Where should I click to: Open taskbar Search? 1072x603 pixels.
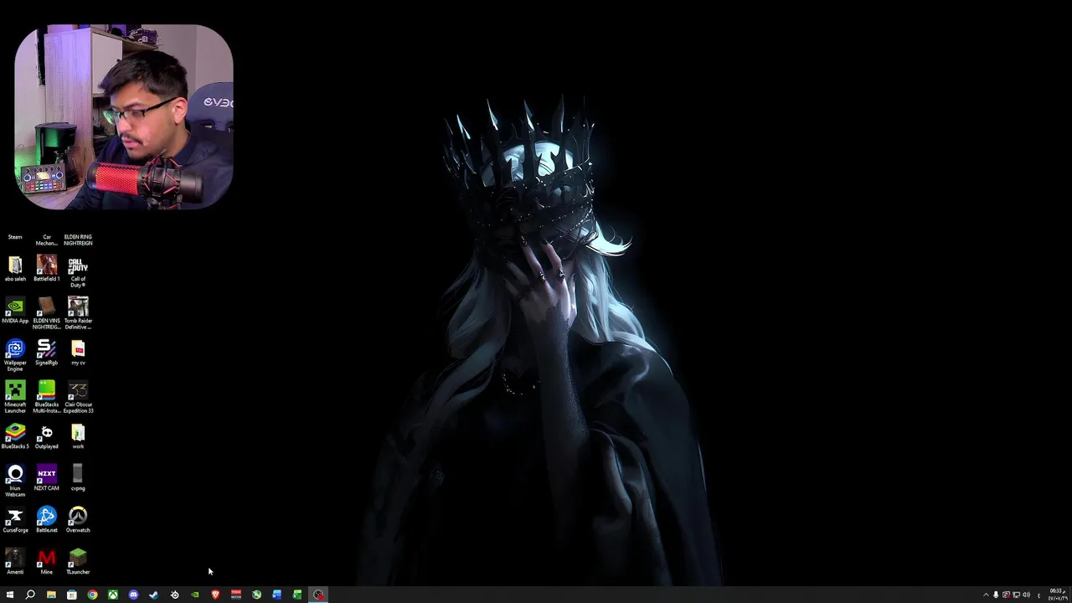(x=30, y=595)
